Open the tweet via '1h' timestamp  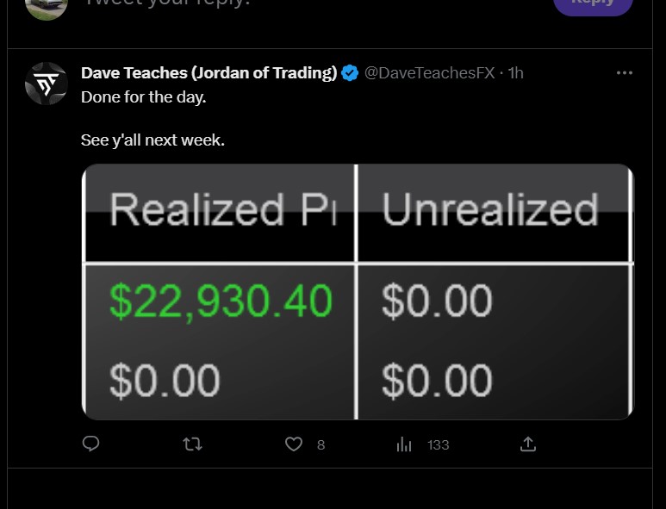(x=516, y=73)
